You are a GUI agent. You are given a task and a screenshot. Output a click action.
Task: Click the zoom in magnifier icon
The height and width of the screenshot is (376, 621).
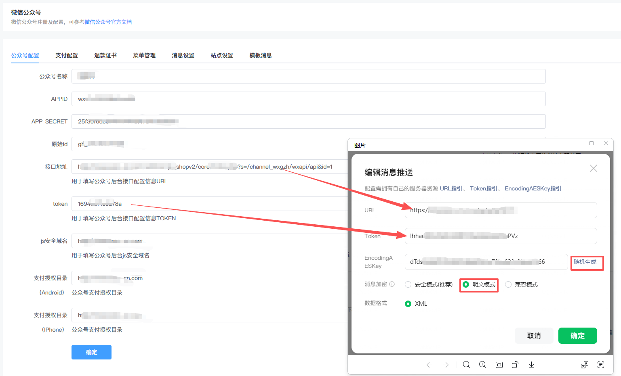(482, 365)
